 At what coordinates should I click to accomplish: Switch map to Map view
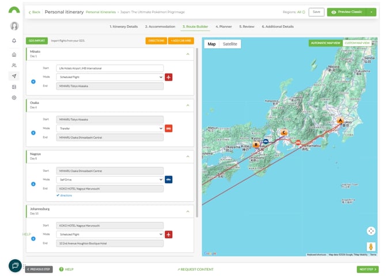pyautogui.click(x=211, y=44)
